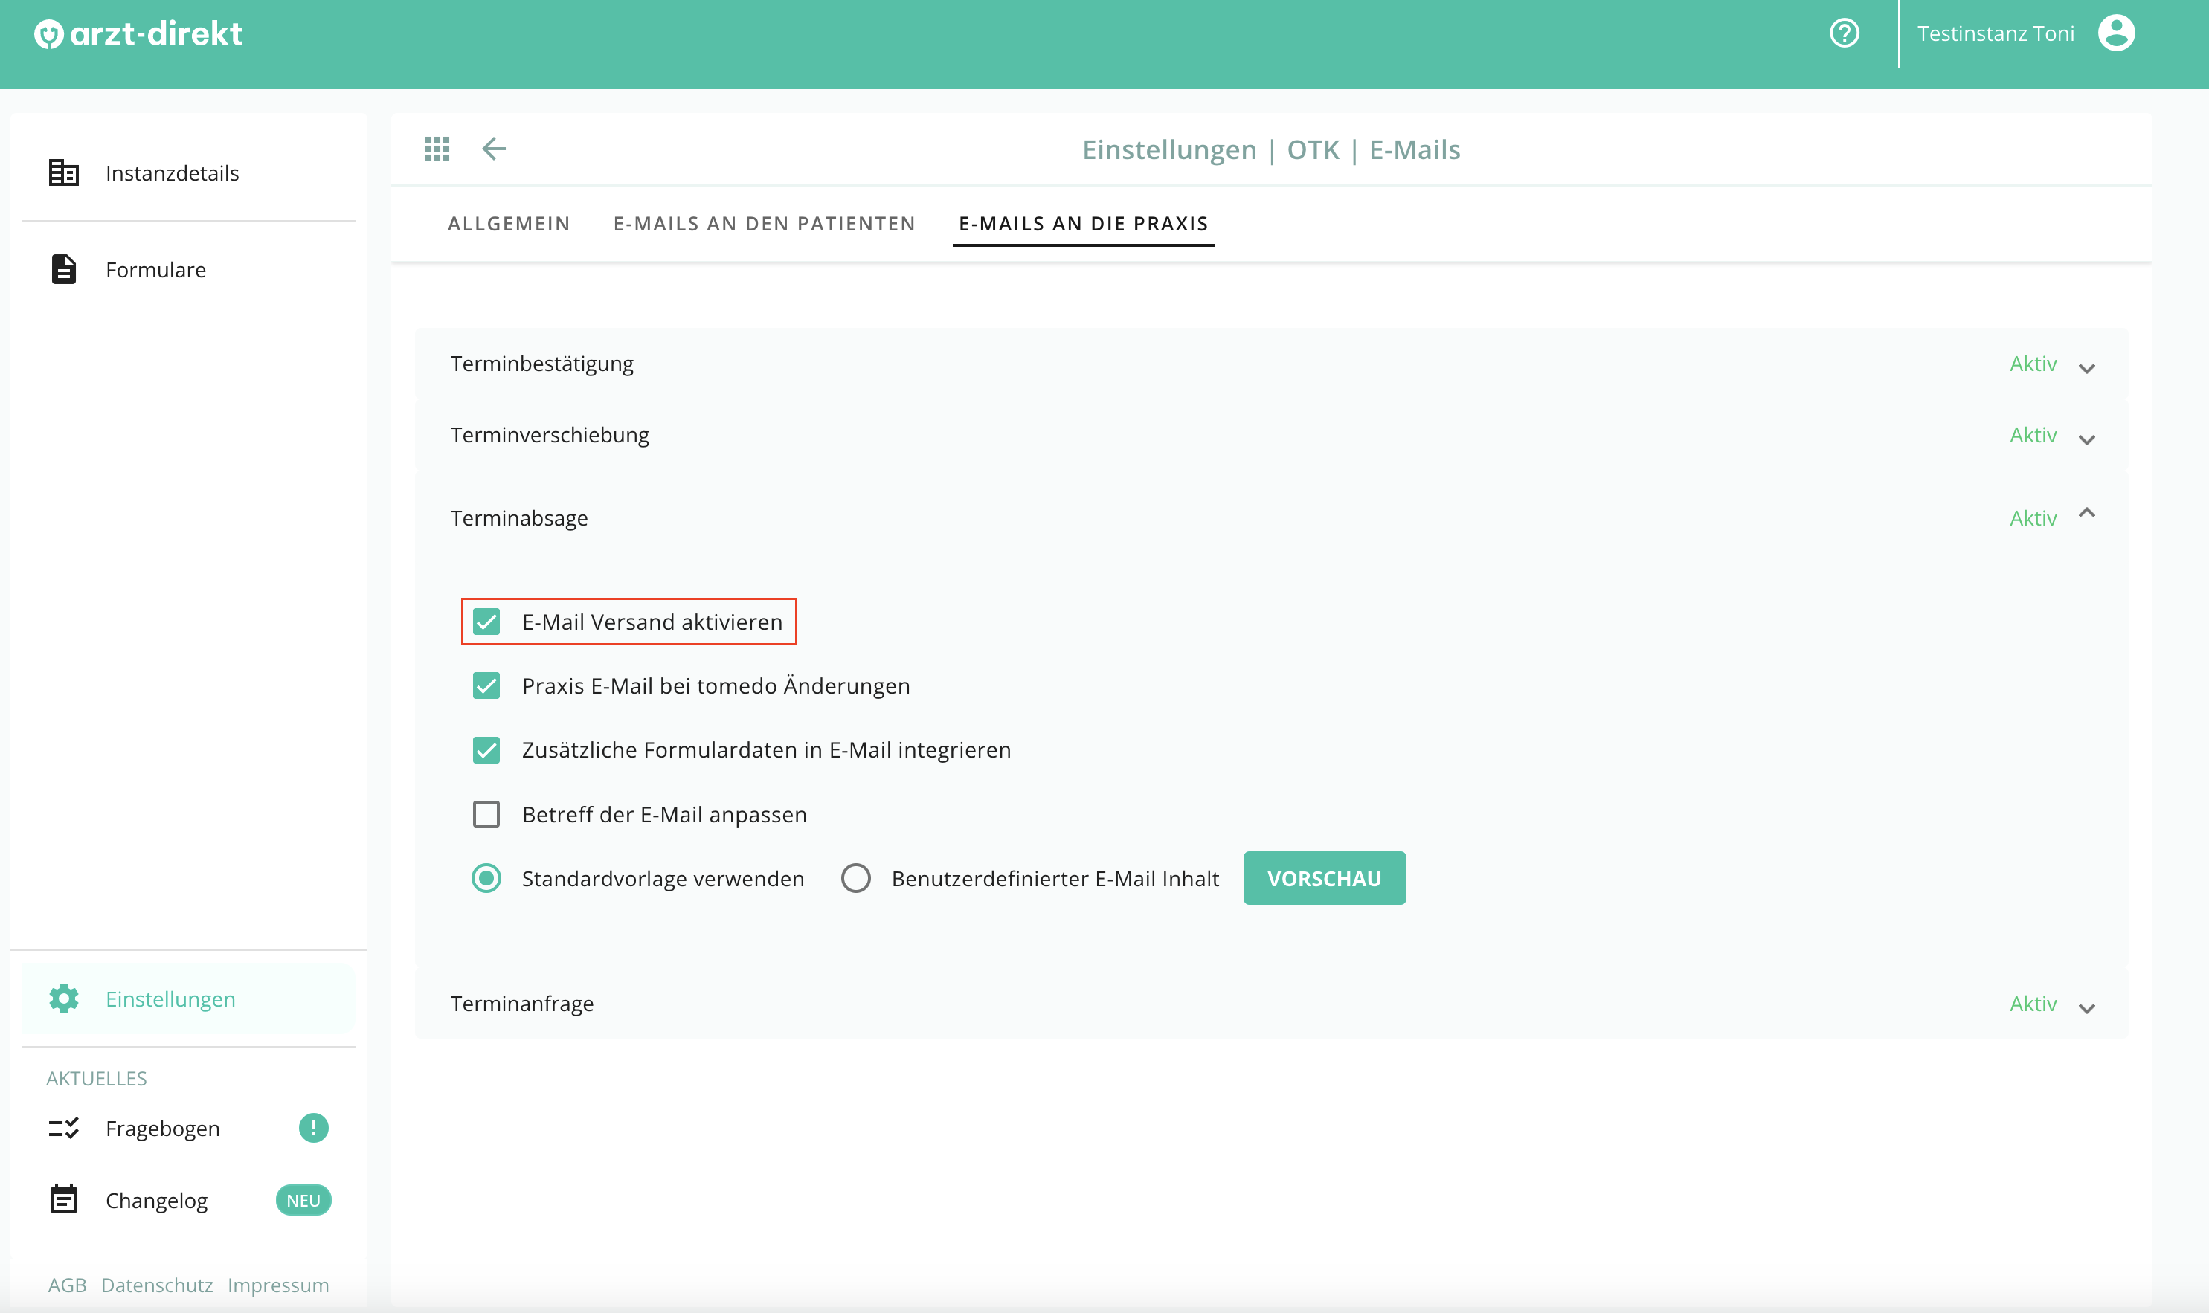Open the apps grid icon

coord(437,149)
